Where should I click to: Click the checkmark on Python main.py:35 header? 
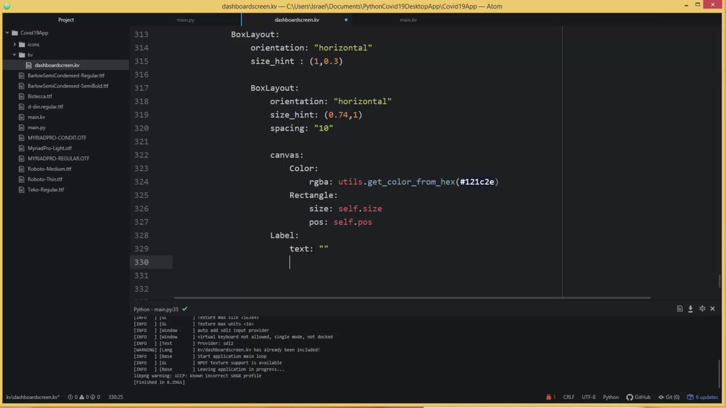point(184,309)
